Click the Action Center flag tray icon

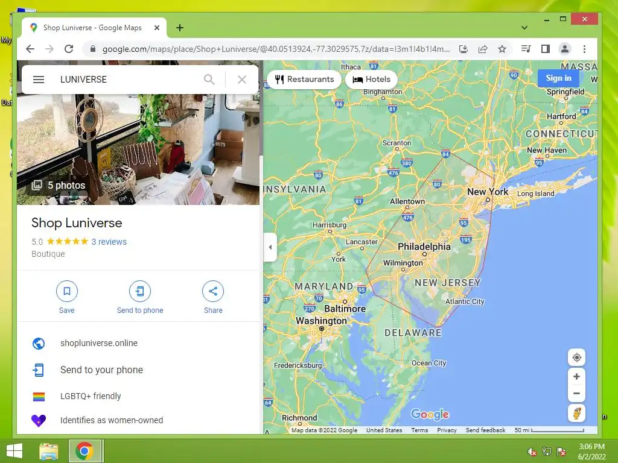coord(561,452)
